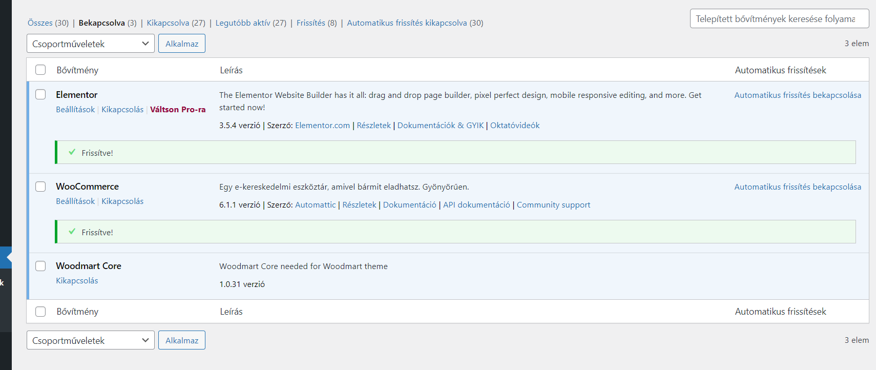This screenshot has height=370, width=876.
Task: Deactivate Elementor via Kikapcsolás
Action: point(122,109)
